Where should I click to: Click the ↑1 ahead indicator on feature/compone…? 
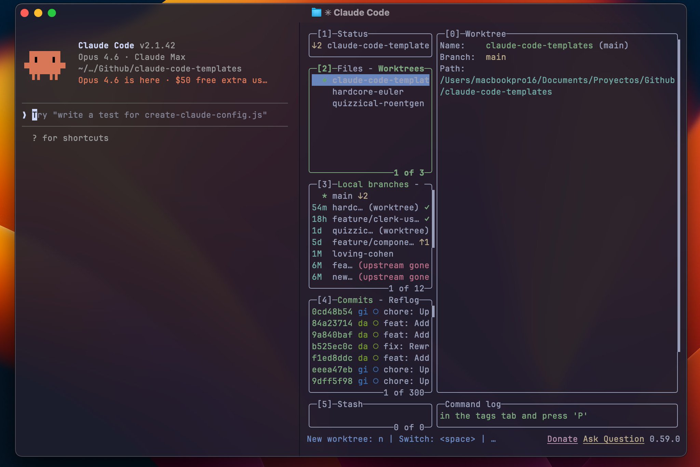tap(424, 242)
